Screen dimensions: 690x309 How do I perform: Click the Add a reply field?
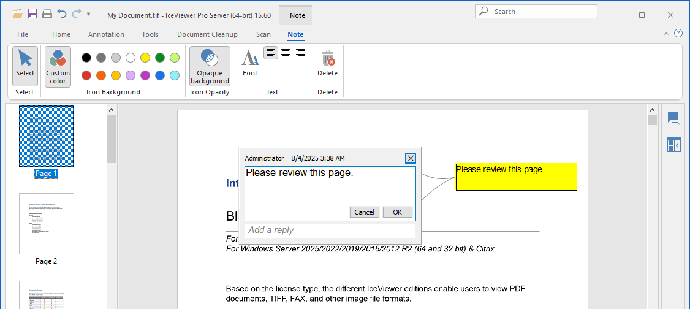[x=330, y=230]
